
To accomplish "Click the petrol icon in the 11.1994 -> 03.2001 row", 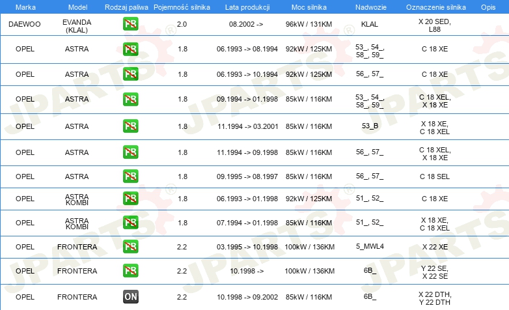I will 130,126.
